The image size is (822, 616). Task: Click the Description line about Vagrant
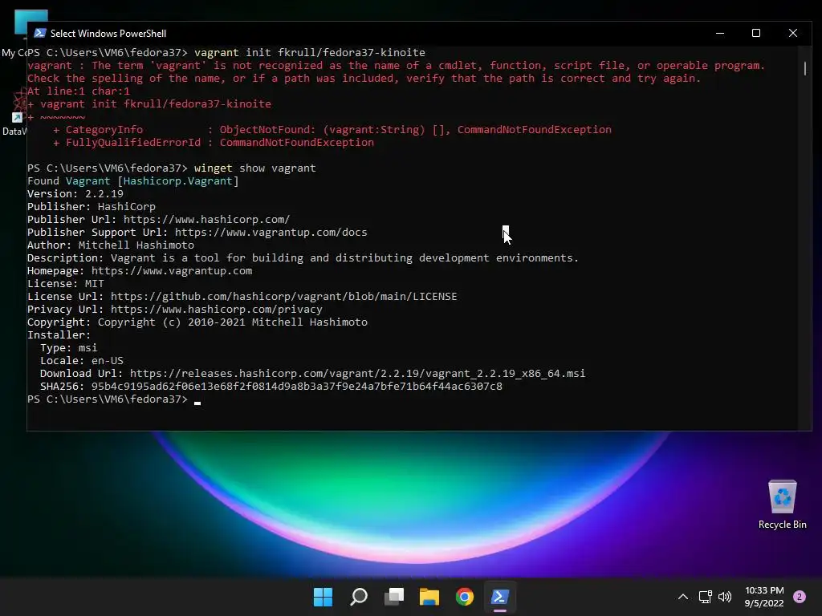(303, 258)
